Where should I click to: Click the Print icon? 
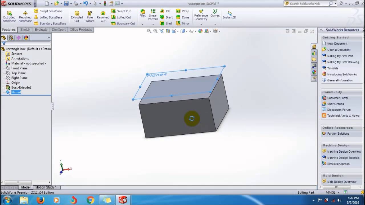coord(76,4)
